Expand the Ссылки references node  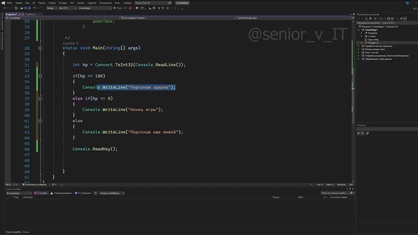(362, 37)
